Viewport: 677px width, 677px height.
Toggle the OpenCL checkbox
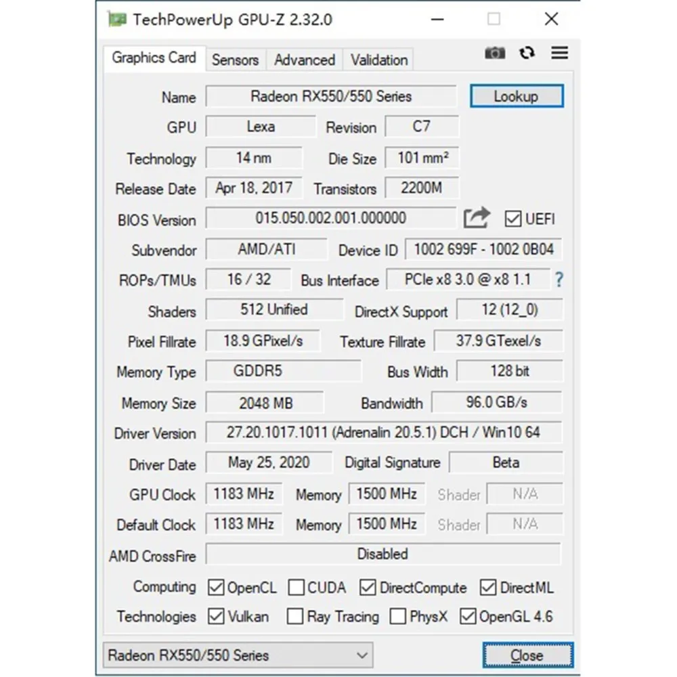(x=216, y=588)
